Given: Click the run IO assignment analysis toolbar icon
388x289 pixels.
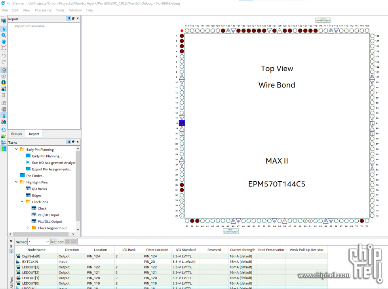Looking at the screenshot, I should pos(4,142).
